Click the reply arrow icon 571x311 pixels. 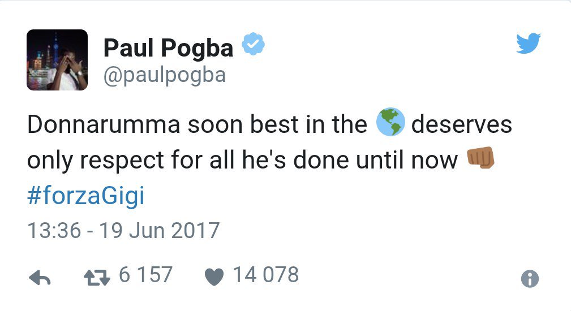point(40,277)
